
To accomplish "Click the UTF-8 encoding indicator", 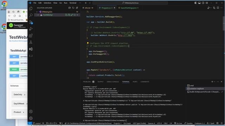I will [x=159, y=123].
